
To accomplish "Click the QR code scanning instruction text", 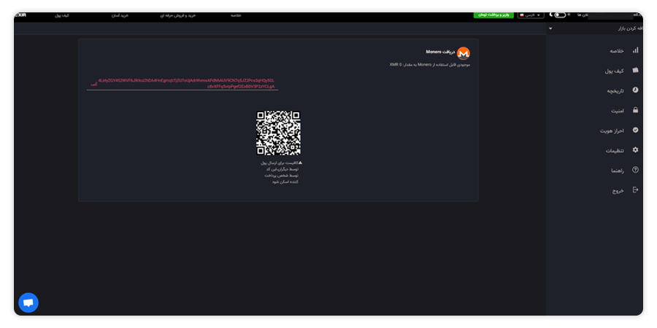I will [280, 172].
